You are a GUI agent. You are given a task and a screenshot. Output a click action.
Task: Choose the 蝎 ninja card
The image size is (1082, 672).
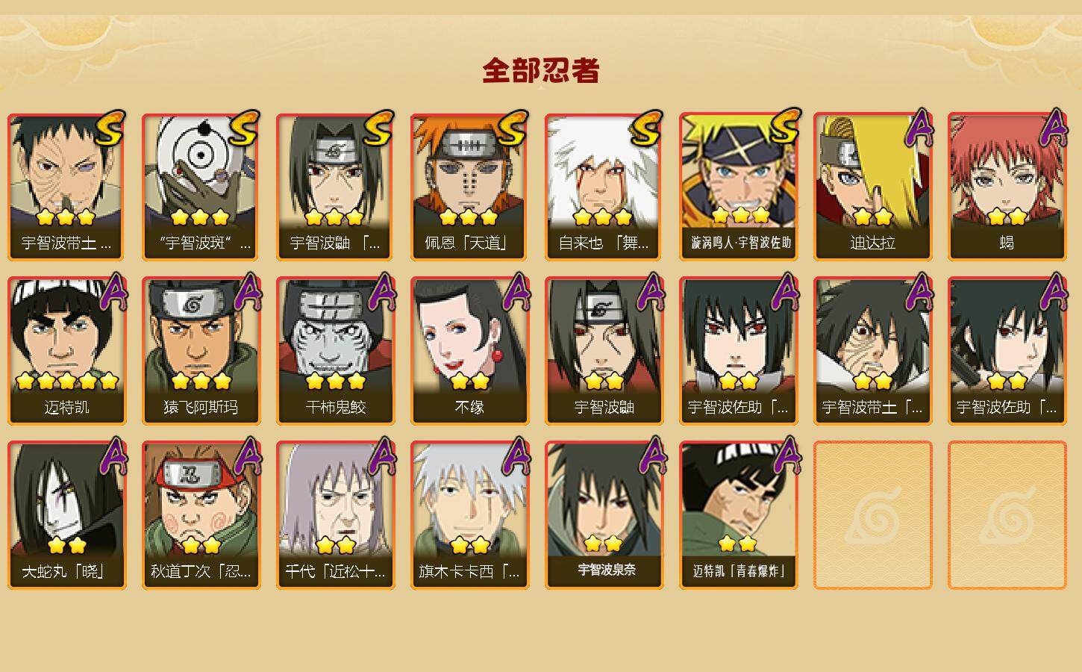click(x=1007, y=187)
